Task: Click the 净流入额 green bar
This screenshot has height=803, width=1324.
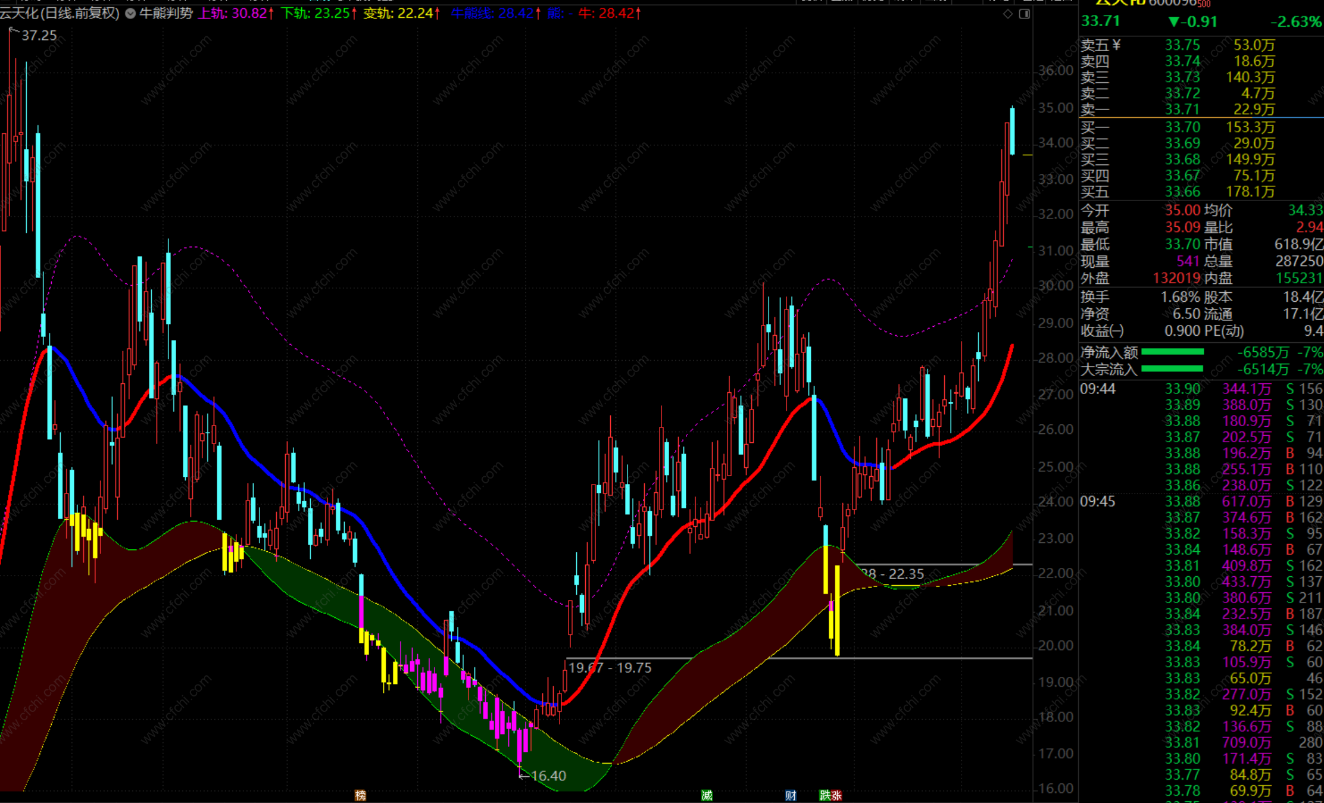Action: coord(1173,352)
